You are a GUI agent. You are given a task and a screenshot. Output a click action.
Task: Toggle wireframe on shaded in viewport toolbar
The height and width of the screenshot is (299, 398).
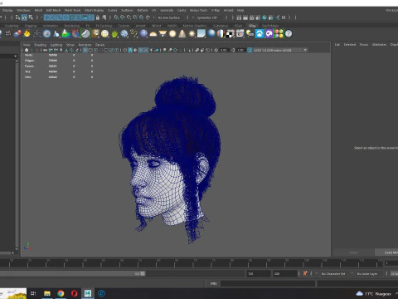coord(140,50)
